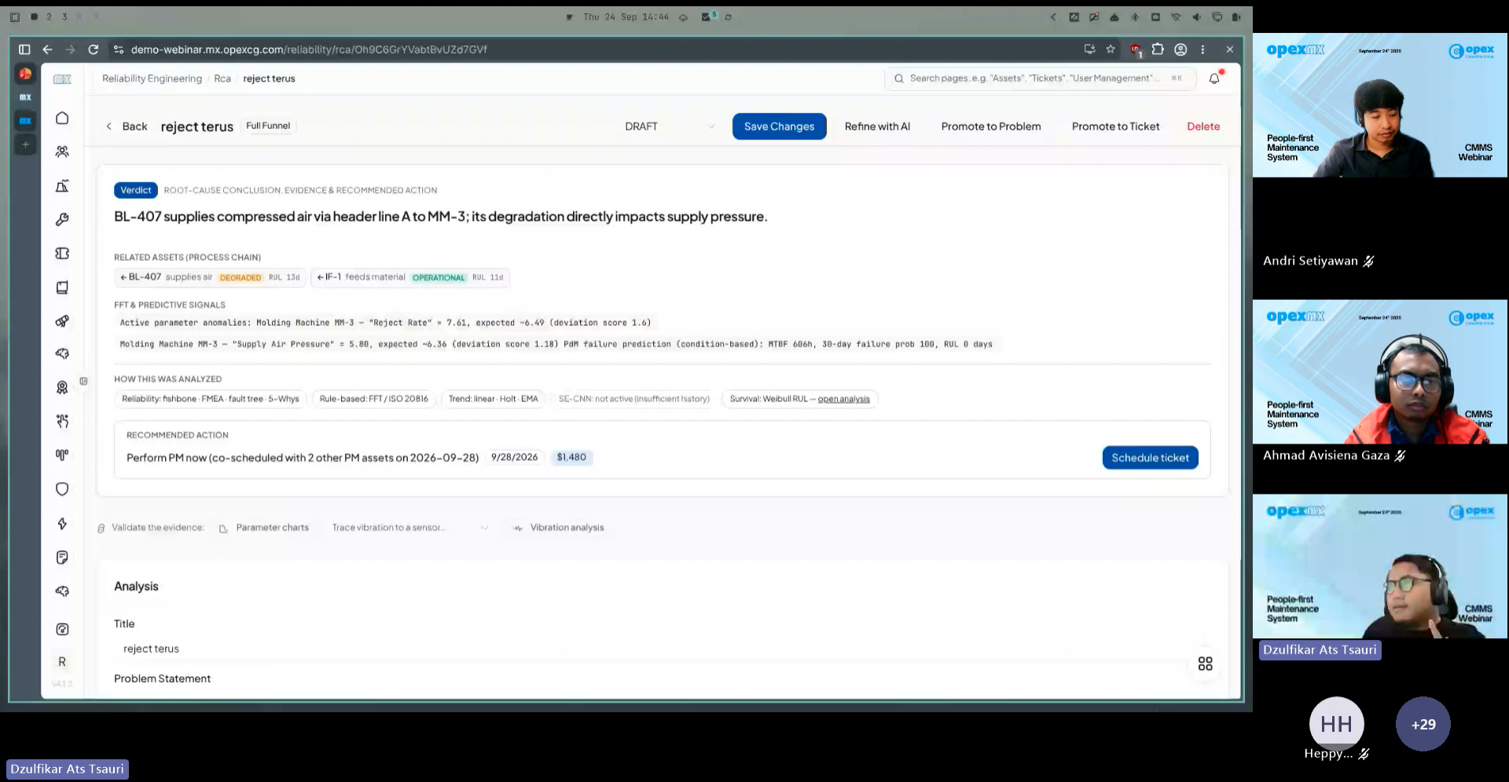Open Parameter charts
Image resolution: width=1509 pixels, height=782 pixels.
[x=264, y=528]
